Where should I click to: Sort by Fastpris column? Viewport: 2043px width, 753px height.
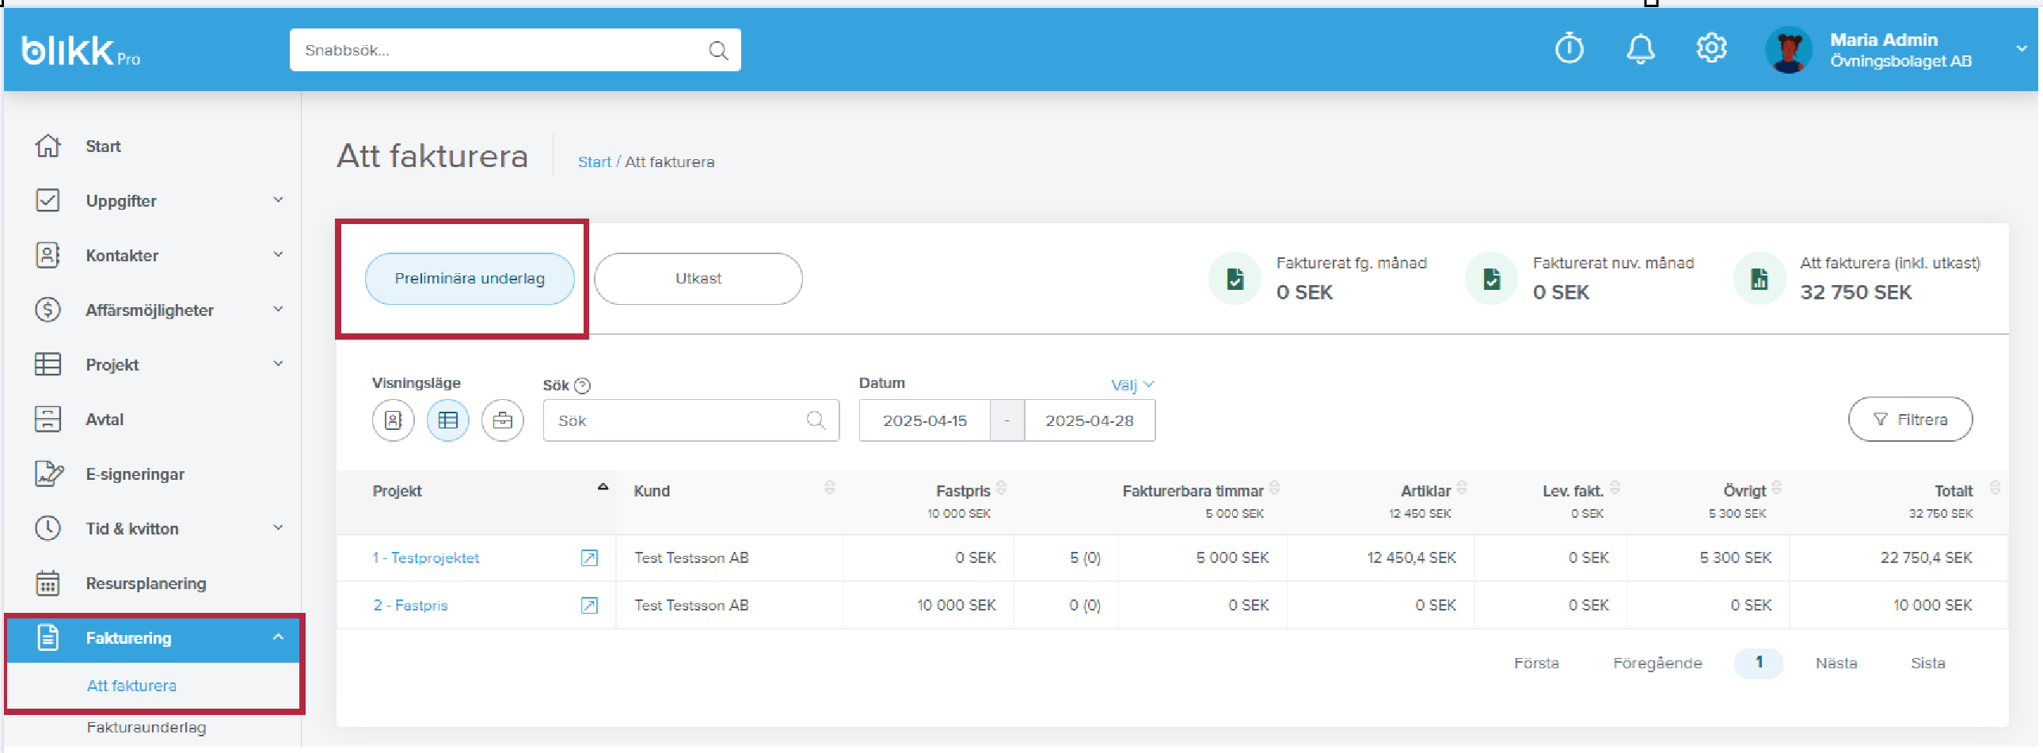point(1002,488)
